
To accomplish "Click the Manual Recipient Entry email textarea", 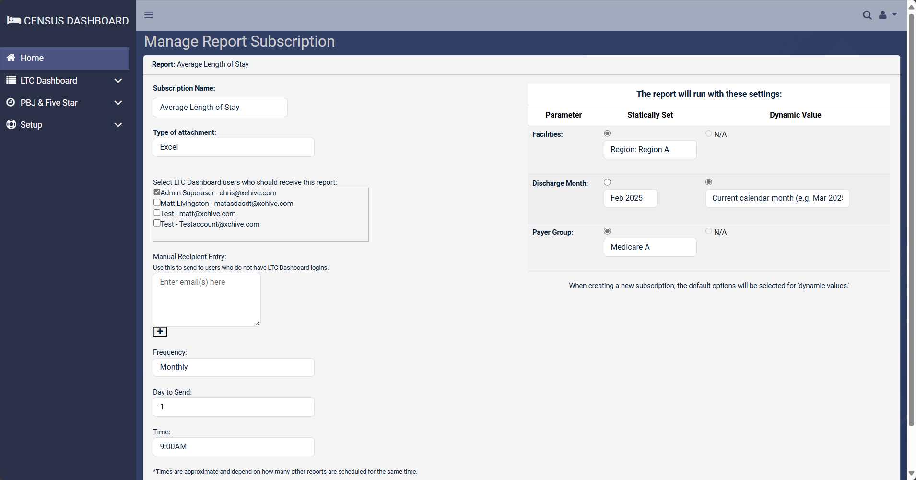I will pos(207,300).
